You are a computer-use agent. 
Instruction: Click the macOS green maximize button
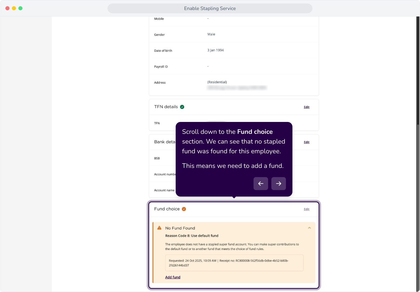point(20,8)
